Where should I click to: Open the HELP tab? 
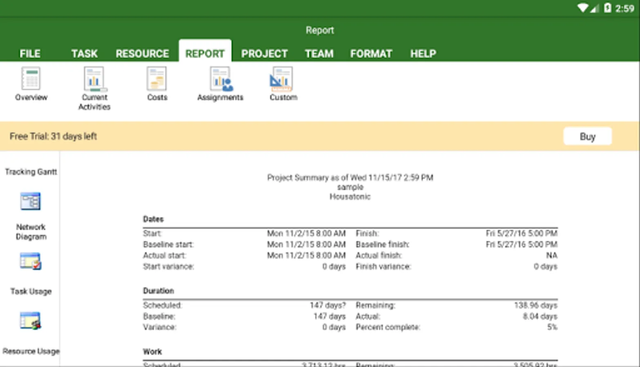coord(423,53)
